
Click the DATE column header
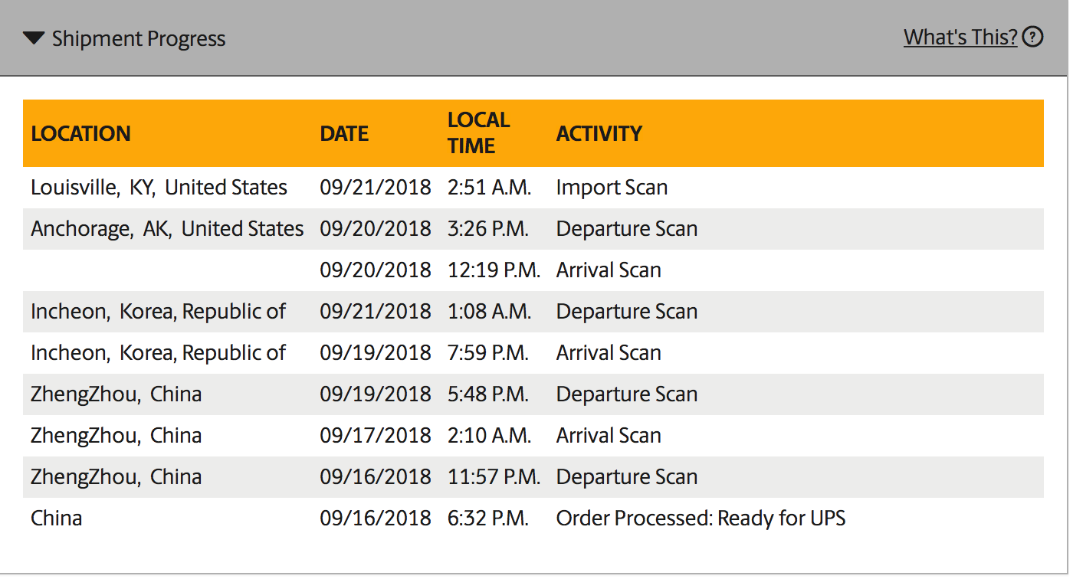click(344, 133)
